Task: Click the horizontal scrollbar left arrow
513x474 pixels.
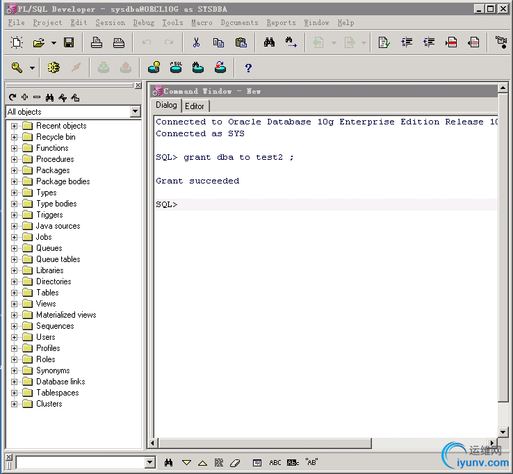Action: tap(152, 443)
